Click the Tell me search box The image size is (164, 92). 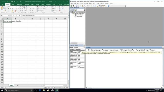tap(60, 4)
